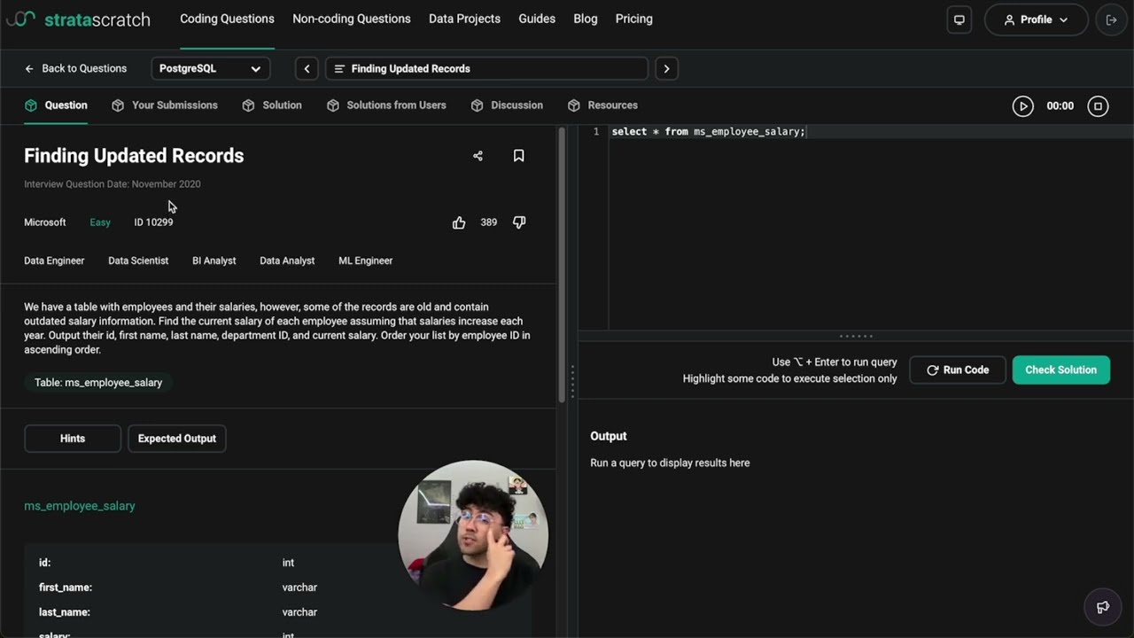Click the last_name: column row

coord(277,612)
